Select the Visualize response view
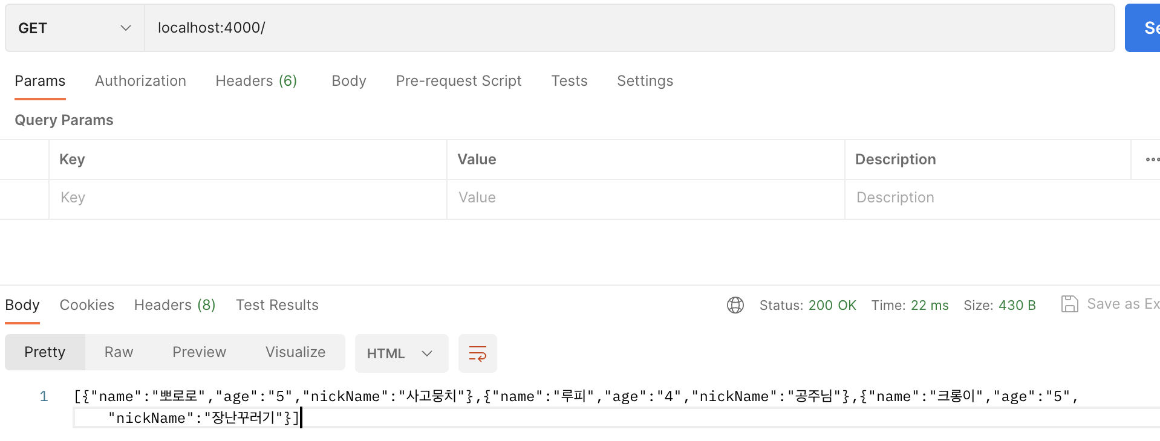The width and height of the screenshot is (1160, 441). pyautogui.click(x=295, y=352)
